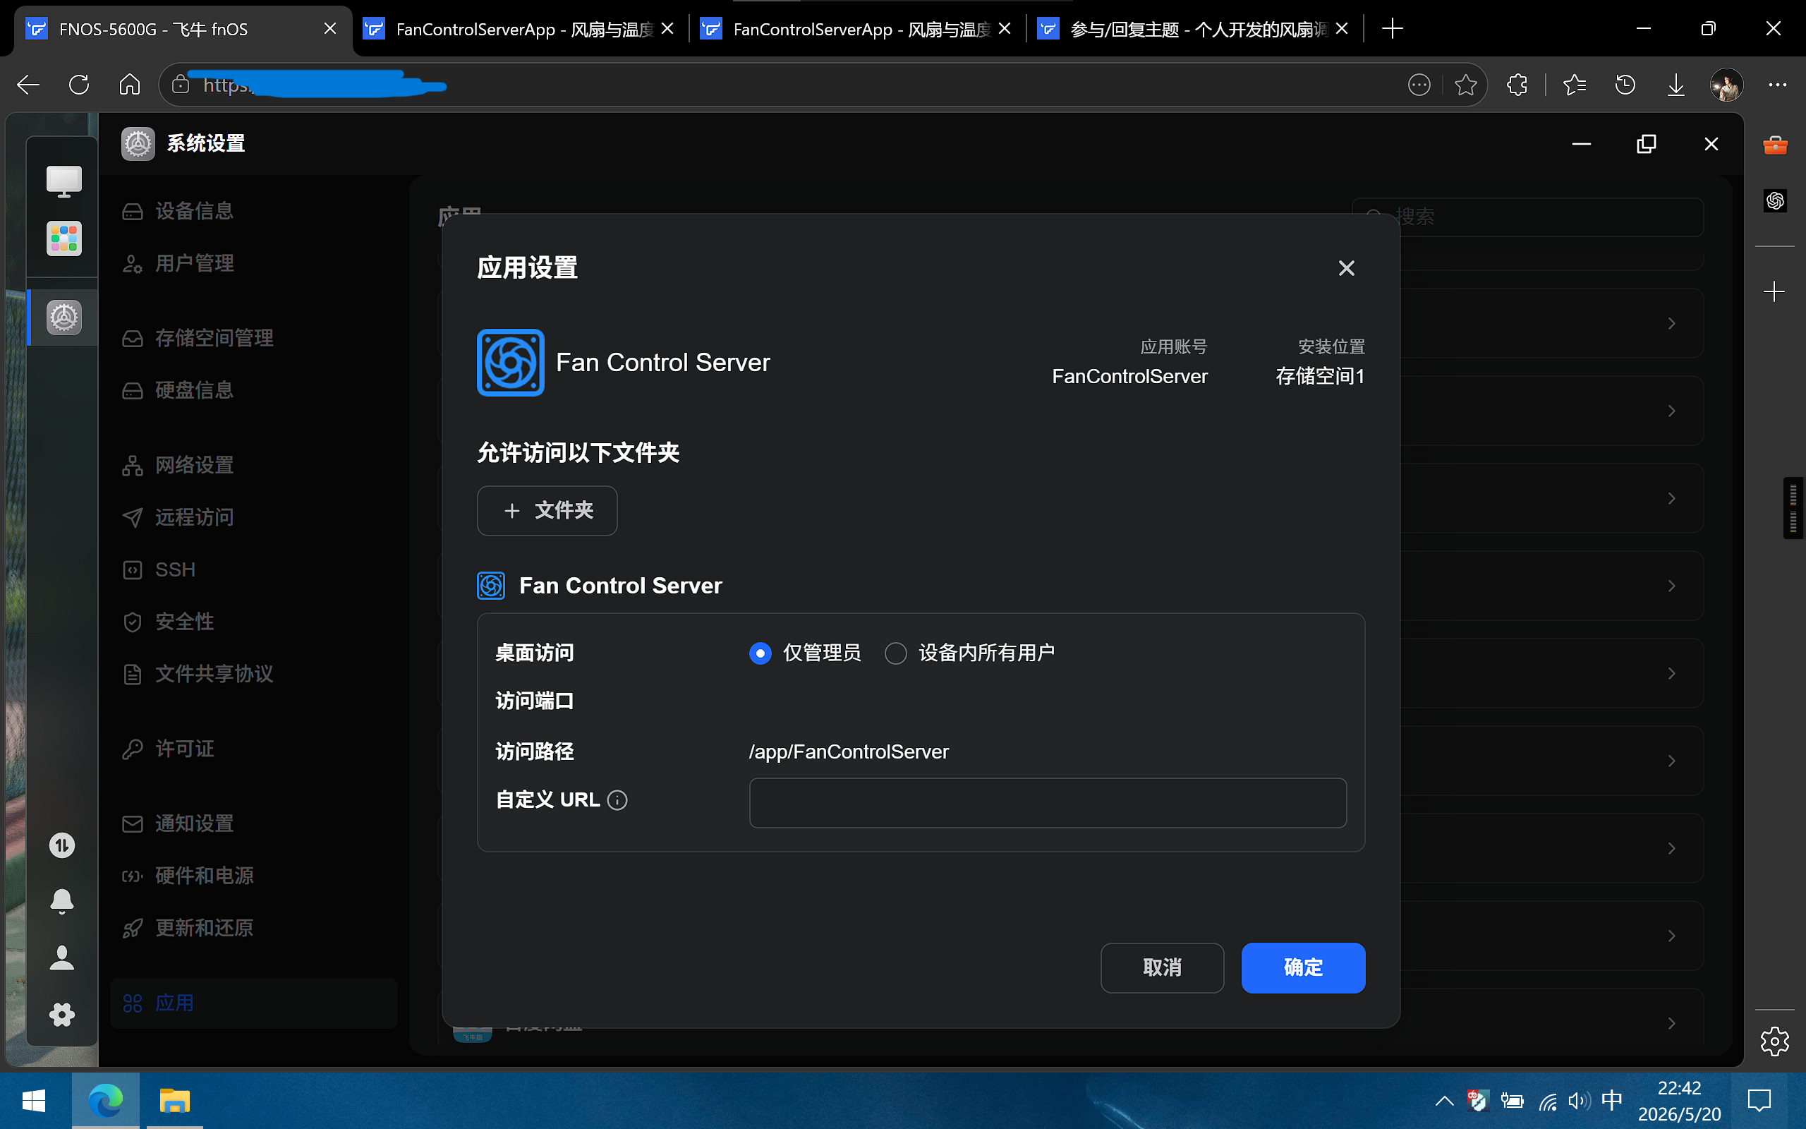Image resolution: width=1806 pixels, height=1129 pixels.
Task: Open 文件共享协议 settings page
Action: (254, 675)
